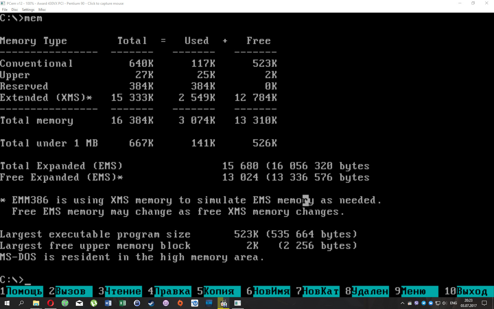Click the 'Extended (XMS)*' row label
494x309 pixels.
[46, 97]
